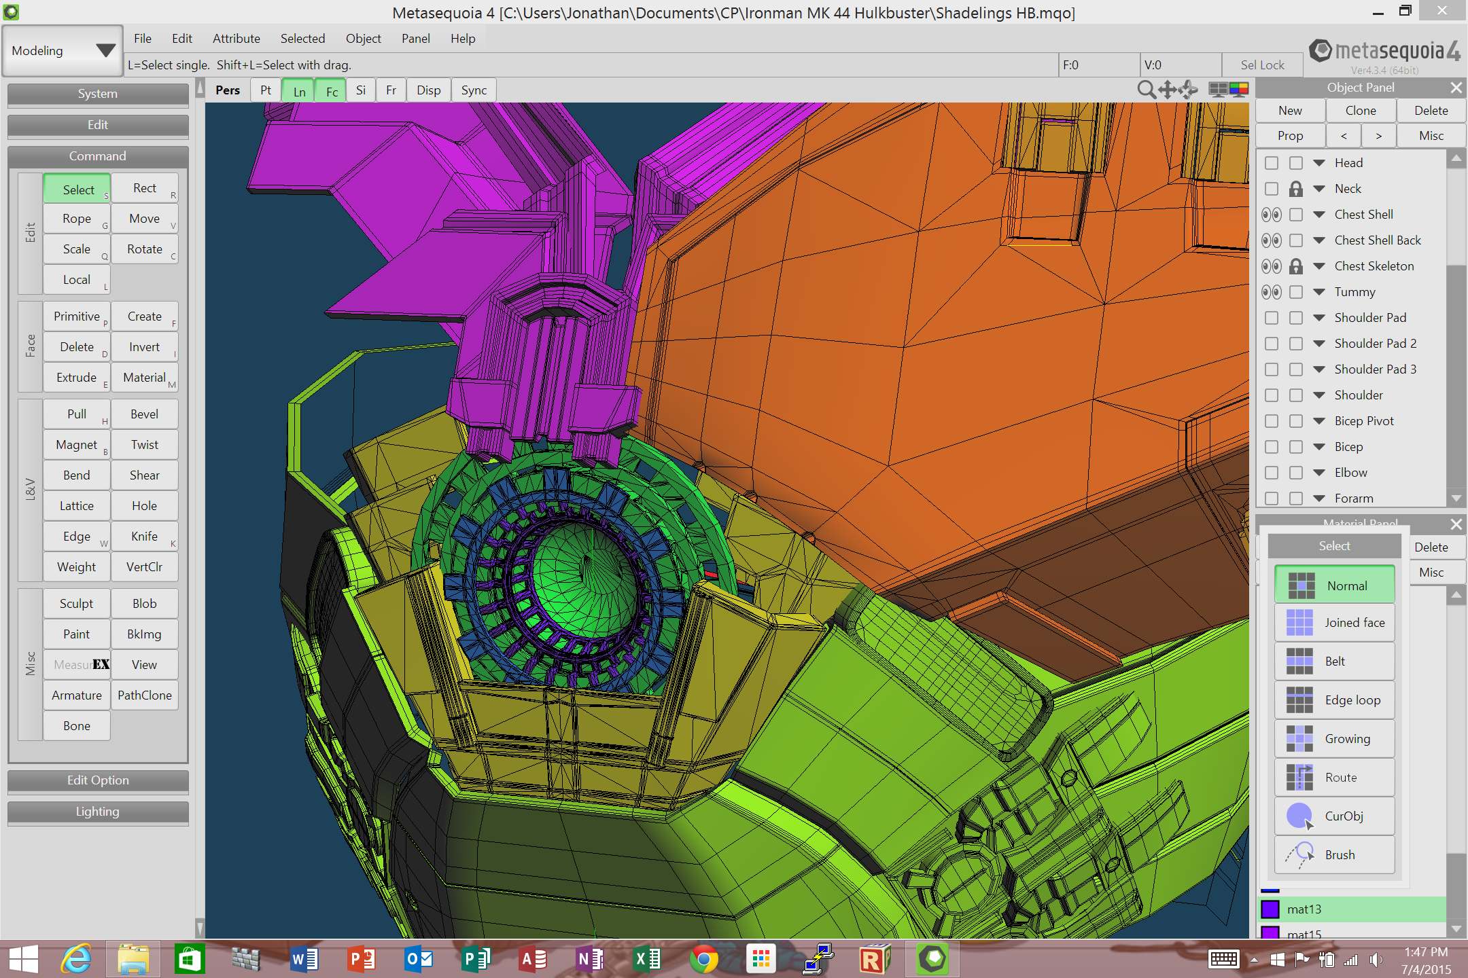The height and width of the screenshot is (978, 1468).
Task: Open the on-screen keyboard tray icon
Action: 1223,959
